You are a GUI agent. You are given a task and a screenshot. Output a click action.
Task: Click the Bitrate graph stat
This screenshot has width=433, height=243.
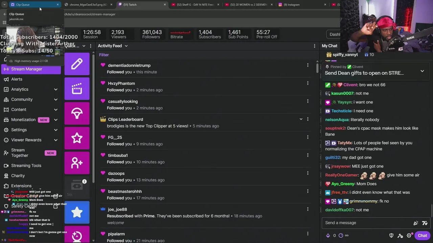(x=180, y=34)
